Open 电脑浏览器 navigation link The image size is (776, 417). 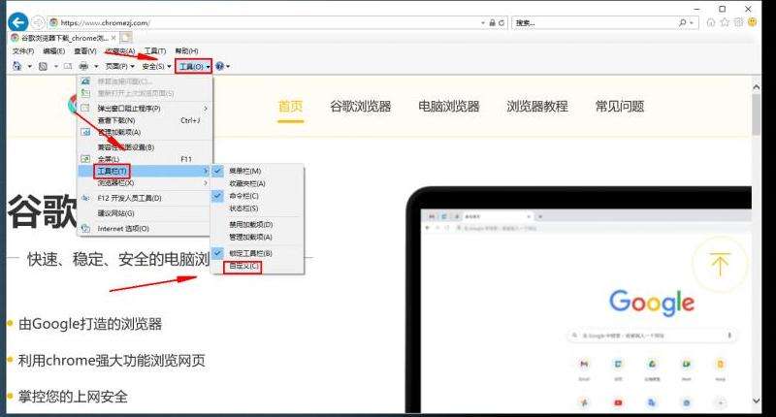448,107
